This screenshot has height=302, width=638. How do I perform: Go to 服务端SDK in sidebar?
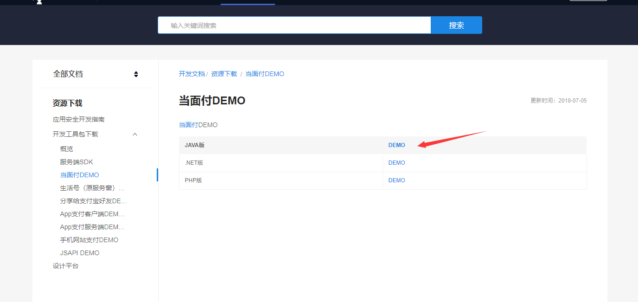[x=77, y=162]
